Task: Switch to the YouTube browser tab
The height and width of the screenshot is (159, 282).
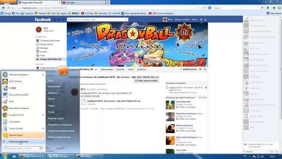Action: 83,3
